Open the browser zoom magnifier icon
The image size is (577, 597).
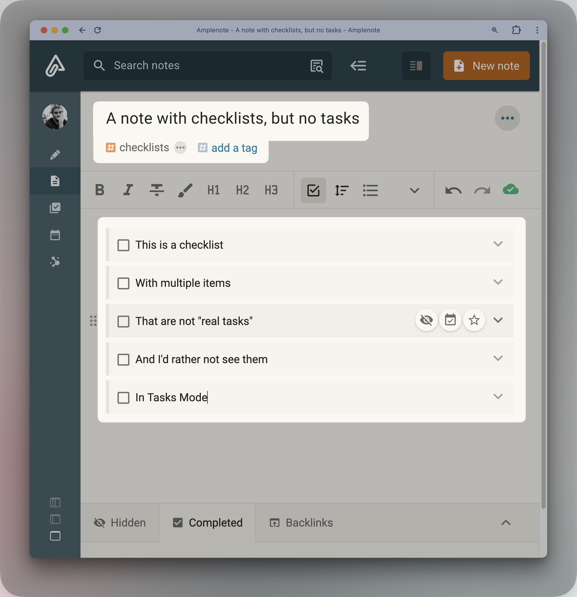point(495,30)
